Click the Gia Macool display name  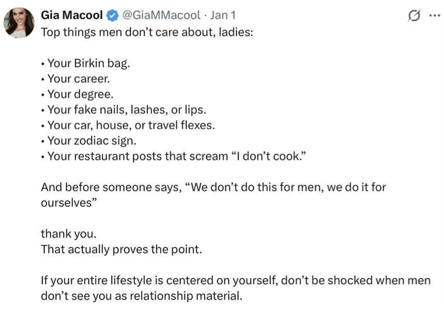[72, 16]
